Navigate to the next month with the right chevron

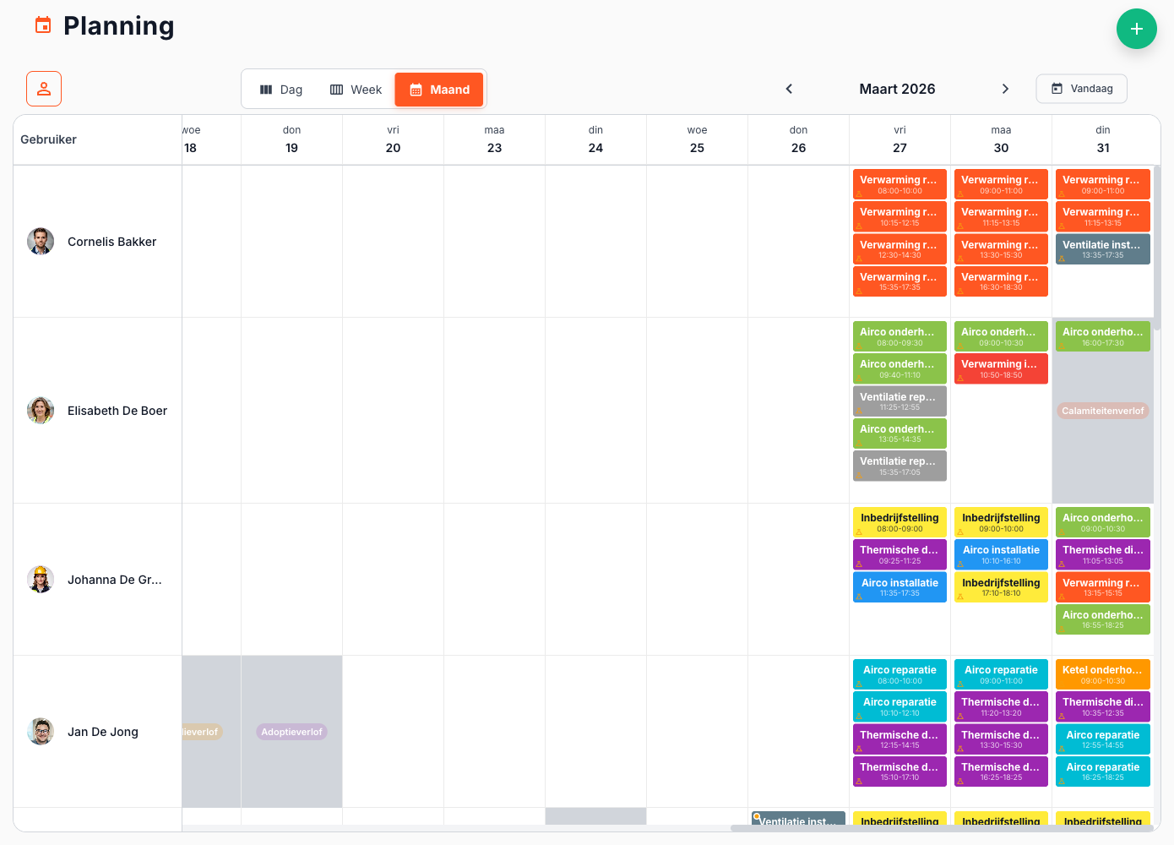1006,88
